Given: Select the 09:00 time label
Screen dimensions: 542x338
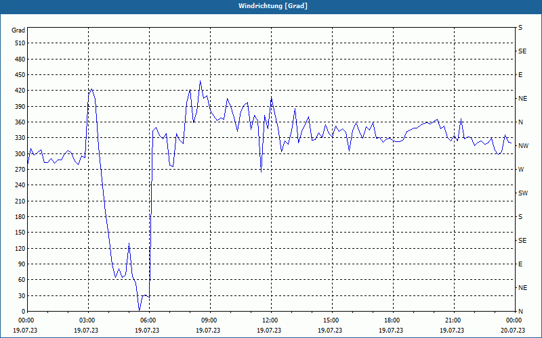Looking at the screenshot, I should [x=208, y=320].
